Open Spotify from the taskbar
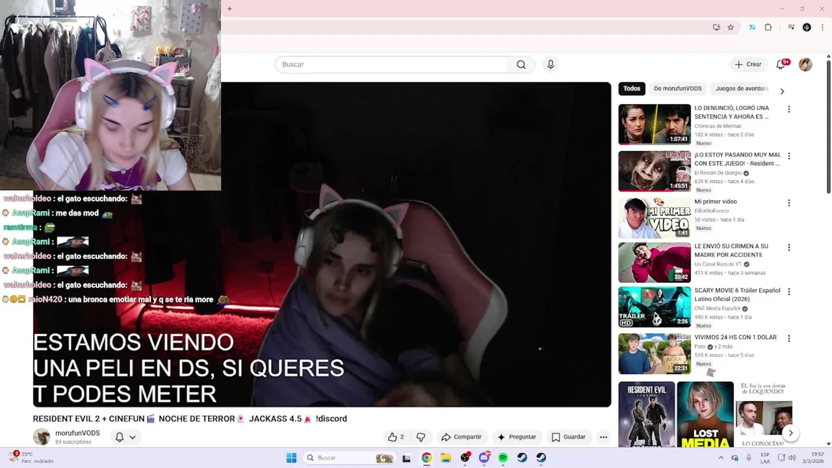Viewport: 832px width, 468px height. coord(503,458)
